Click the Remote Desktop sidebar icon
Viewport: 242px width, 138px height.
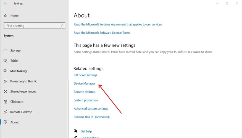tap(6, 112)
